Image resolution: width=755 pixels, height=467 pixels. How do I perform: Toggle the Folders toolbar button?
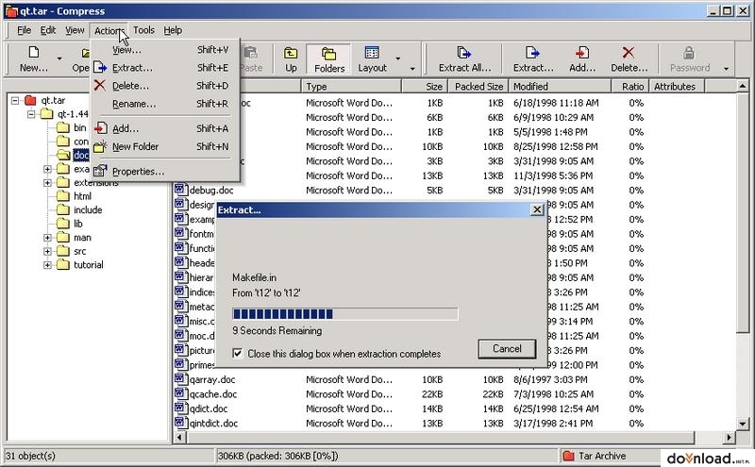(x=328, y=59)
